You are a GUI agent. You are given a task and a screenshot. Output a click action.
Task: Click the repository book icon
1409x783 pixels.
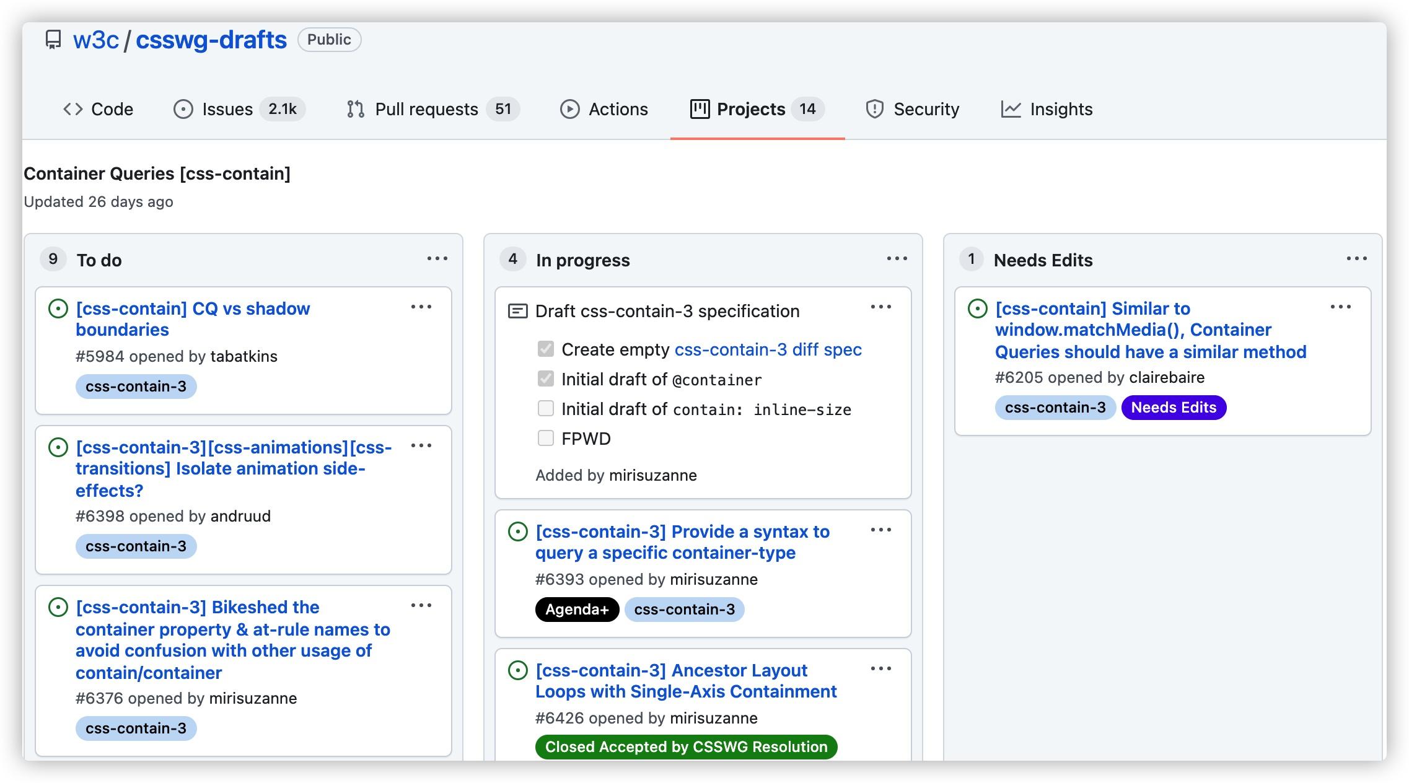click(x=54, y=40)
